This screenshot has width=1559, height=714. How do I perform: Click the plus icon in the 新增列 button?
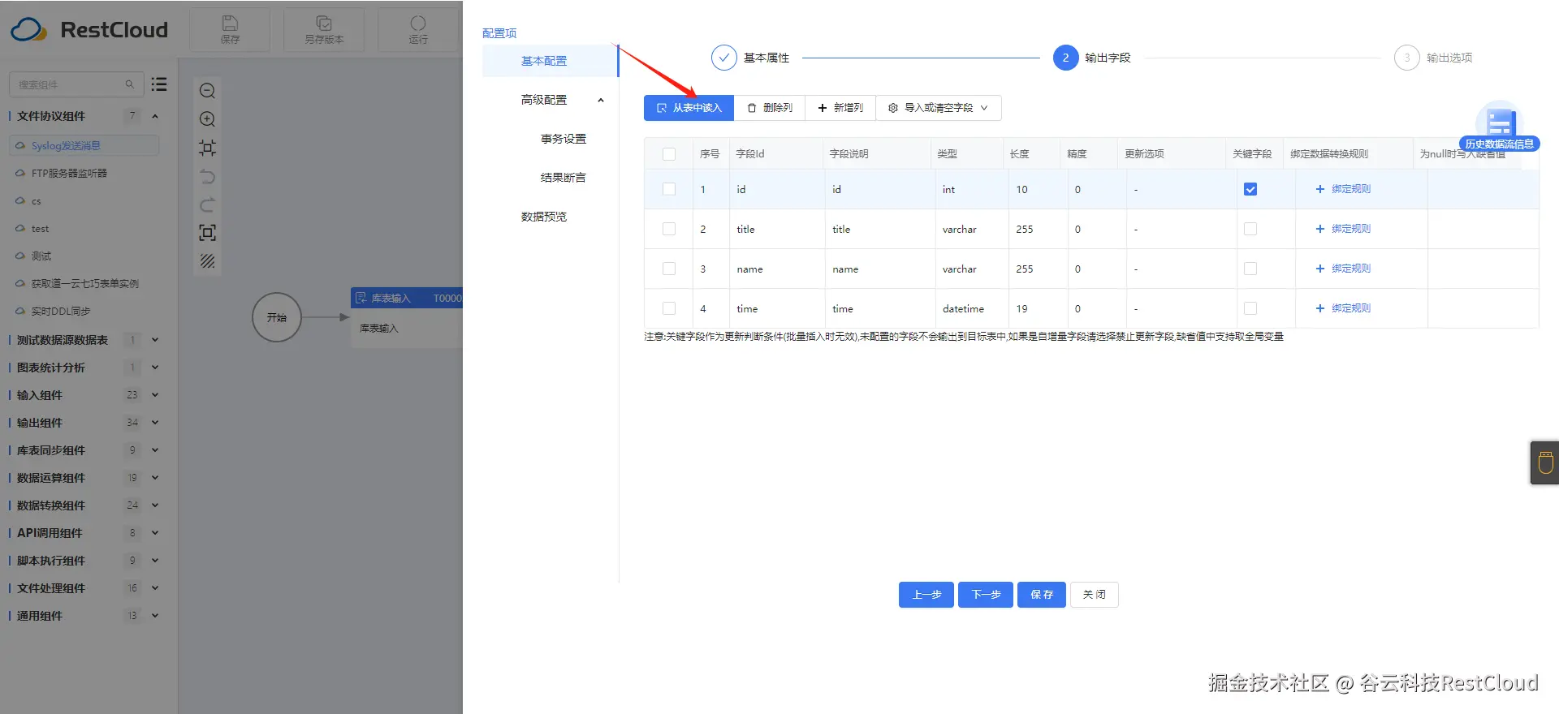(823, 108)
